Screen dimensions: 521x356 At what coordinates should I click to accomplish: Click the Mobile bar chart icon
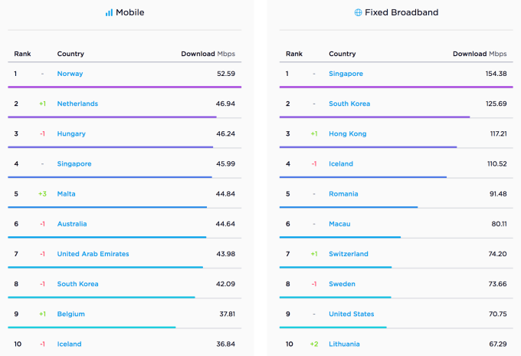(109, 13)
